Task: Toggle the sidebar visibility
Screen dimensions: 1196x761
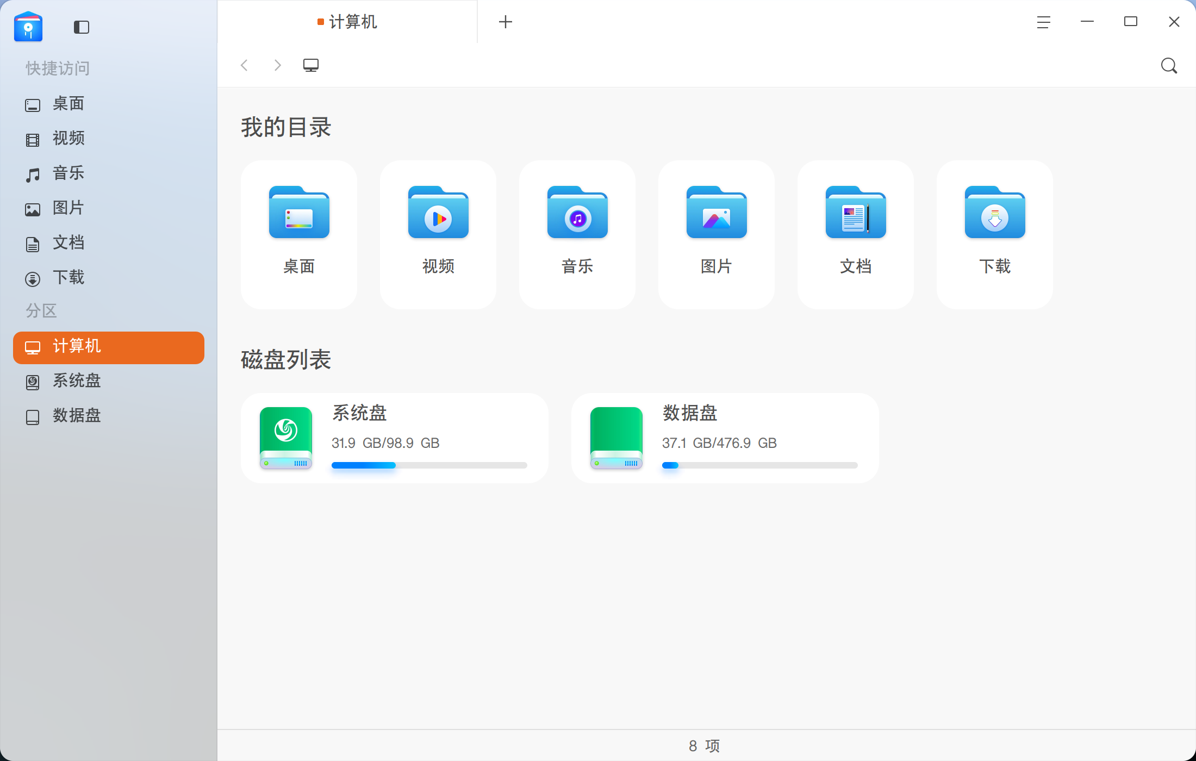Action: (x=81, y=27)
